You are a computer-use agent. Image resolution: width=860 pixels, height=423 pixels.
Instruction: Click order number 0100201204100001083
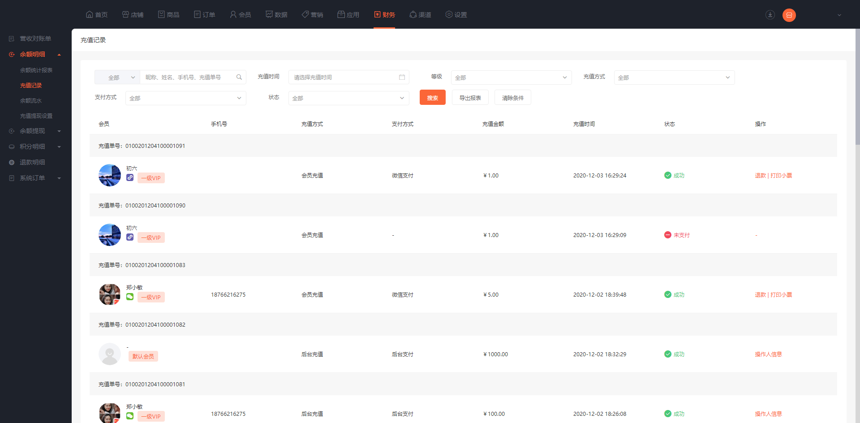tap(155, 265)
